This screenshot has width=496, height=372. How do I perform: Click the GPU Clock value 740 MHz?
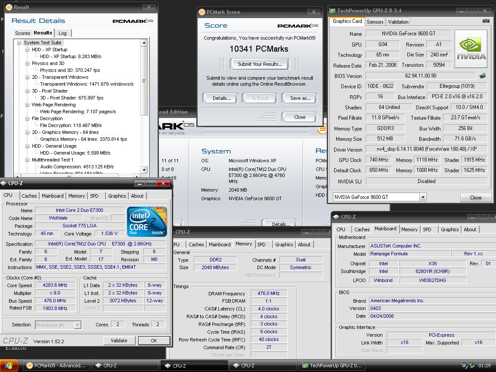pos(378,160)
